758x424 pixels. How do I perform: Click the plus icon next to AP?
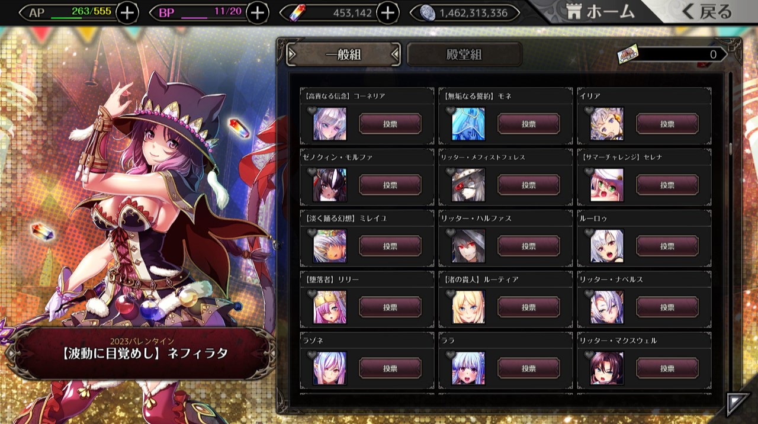click(127, 12)
